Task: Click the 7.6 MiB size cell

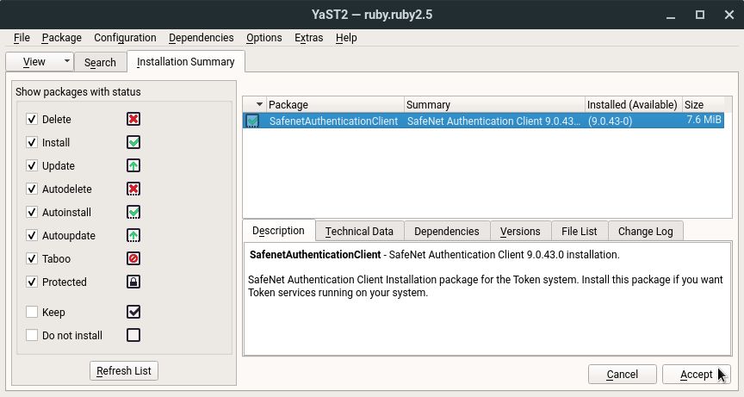Action: click(704, 120)
